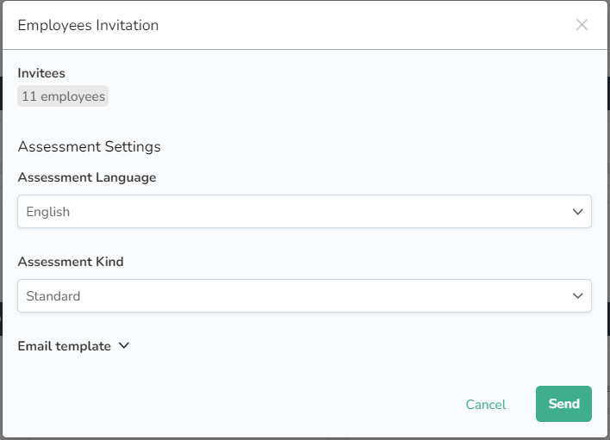
Task: Click empty footer area left of Cancel
Action: tap(233, 404)
